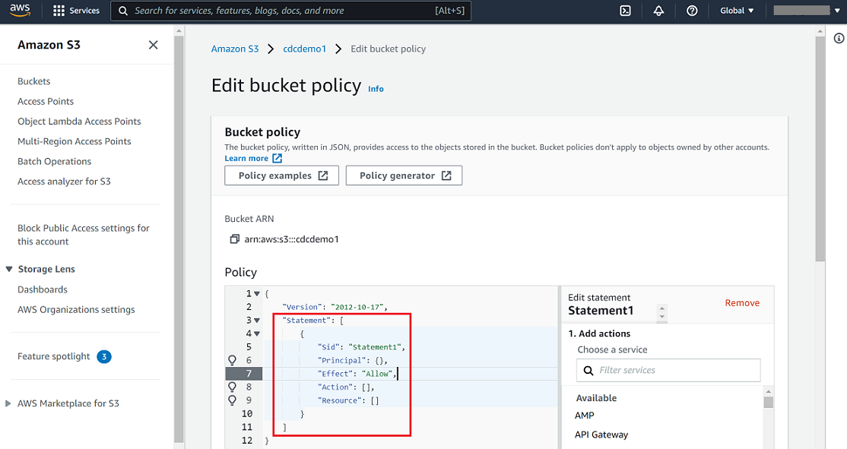The width and height of the screenshot is (847, 449).
Task: Click the AWS logo home icon
Action: [20, 11]
